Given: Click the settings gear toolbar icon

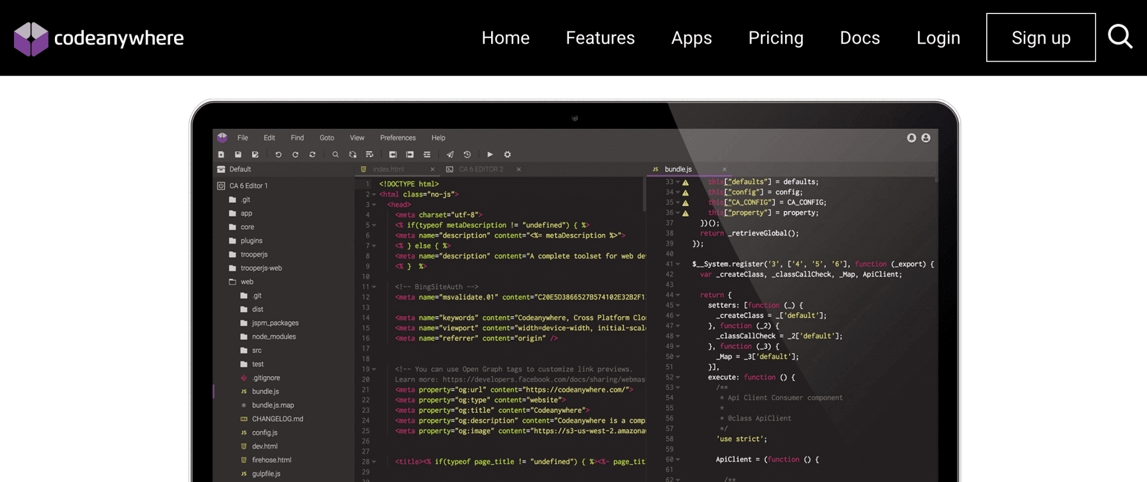Looking at the screenshot, I should (x=507, y=155).
